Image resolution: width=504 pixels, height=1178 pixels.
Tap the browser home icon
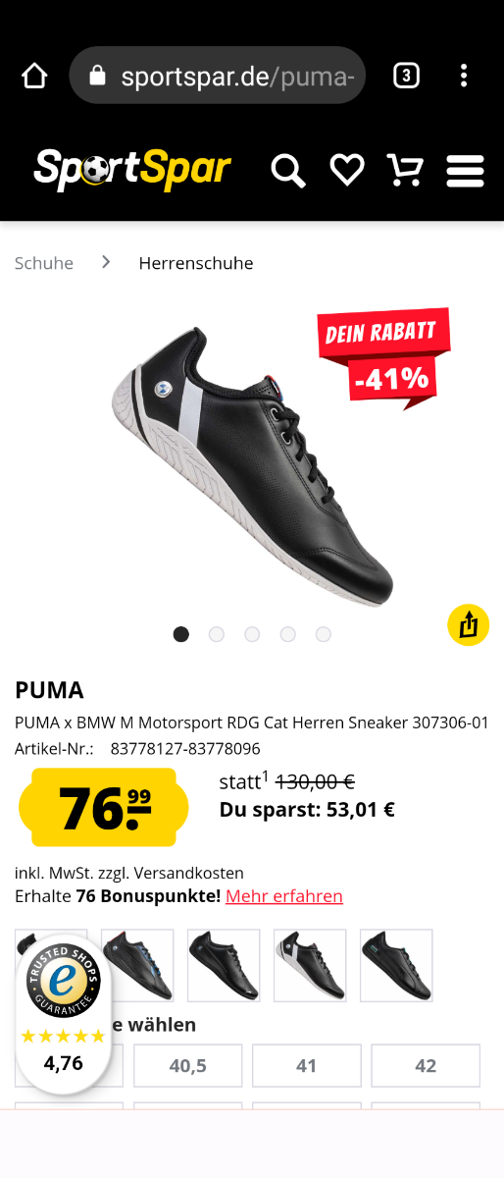[34, 76]
